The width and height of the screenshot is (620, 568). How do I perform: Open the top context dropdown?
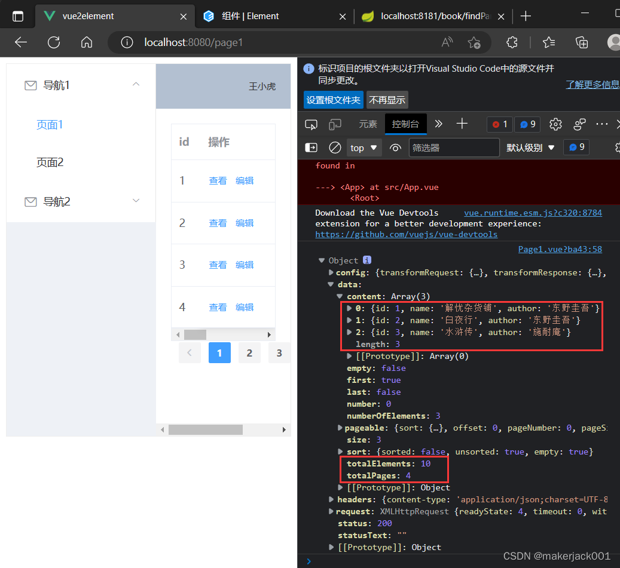364,148
